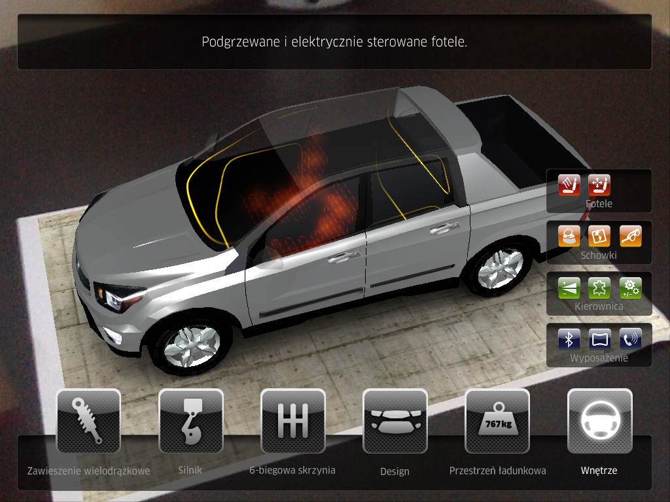Screen dimensions: 670x502
Task: Tap the orange cup holder storage icon
Action: (x=569, y=237)
